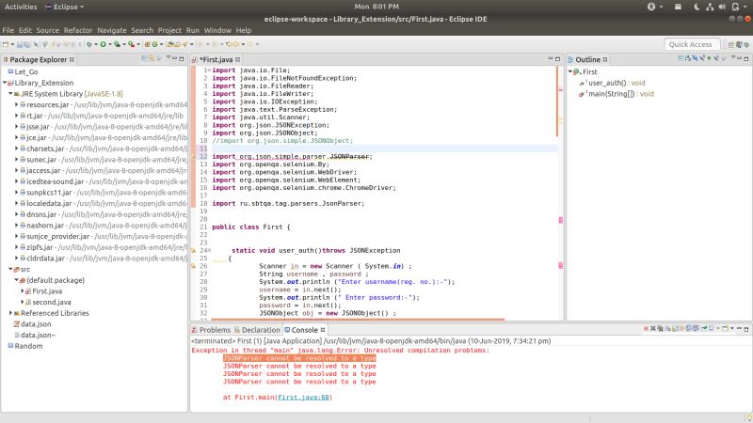Toggle Hide Non-Public Members in Outline
This screenshot has height=423, width=753.
[710, 59]
